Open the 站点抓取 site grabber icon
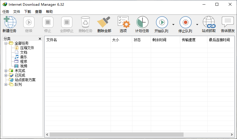237x139 pixels. (x=209, y=22)
